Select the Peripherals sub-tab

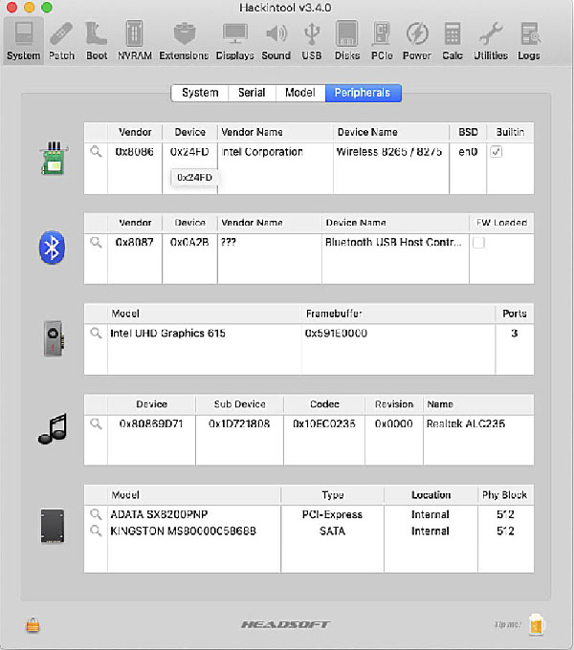tap(363, 93)
